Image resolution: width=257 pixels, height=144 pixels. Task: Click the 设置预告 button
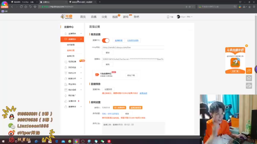[x=108, y=89]
